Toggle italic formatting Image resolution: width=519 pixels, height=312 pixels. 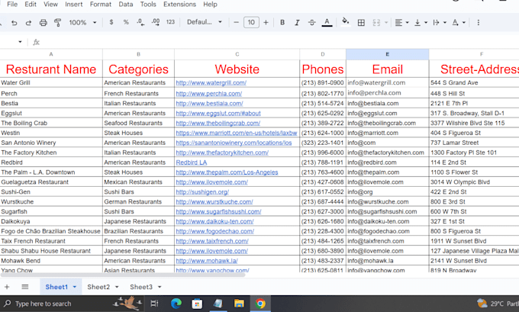coord(297,22)
